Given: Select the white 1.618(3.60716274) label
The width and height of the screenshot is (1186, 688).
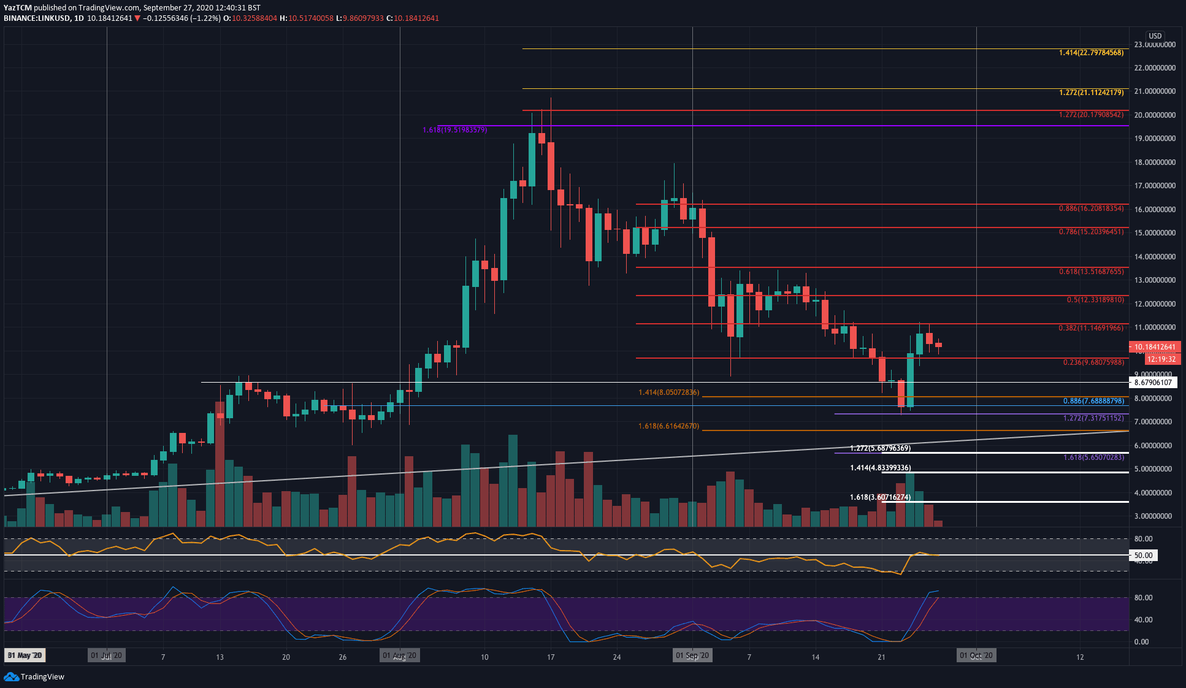Looking at the screenshot, I should tap(880, 497).
